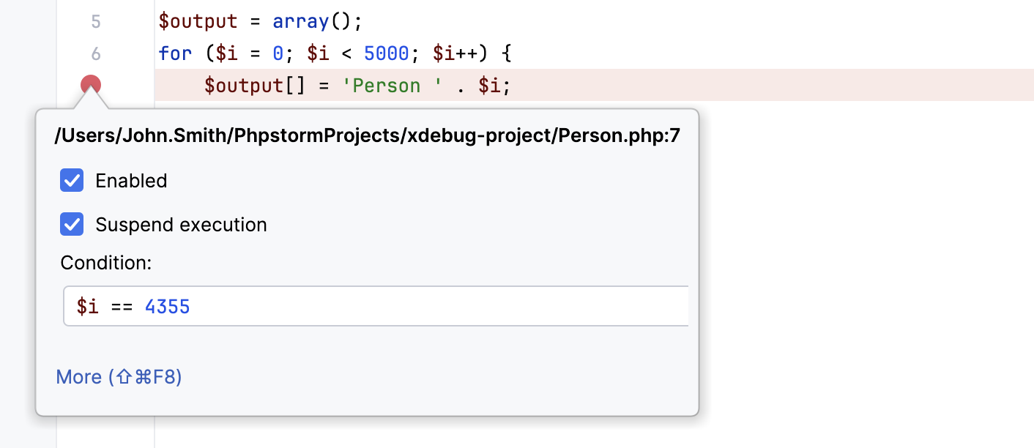This screenshot has width=1034, height=448.
Task: Click line number 6 in the editor gutter
Action: point(96,53)
